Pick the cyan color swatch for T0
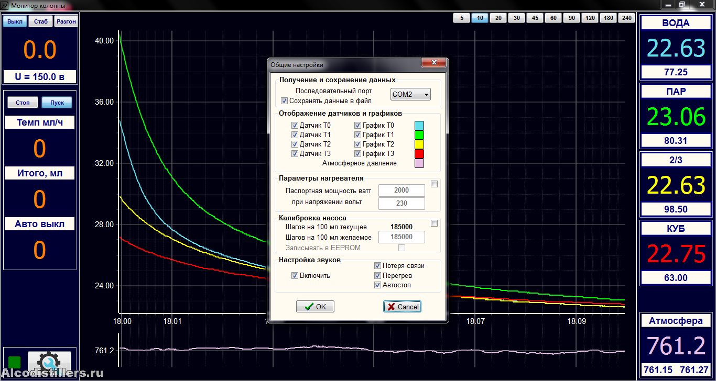716x381 pixels. [x=419, y=126]
